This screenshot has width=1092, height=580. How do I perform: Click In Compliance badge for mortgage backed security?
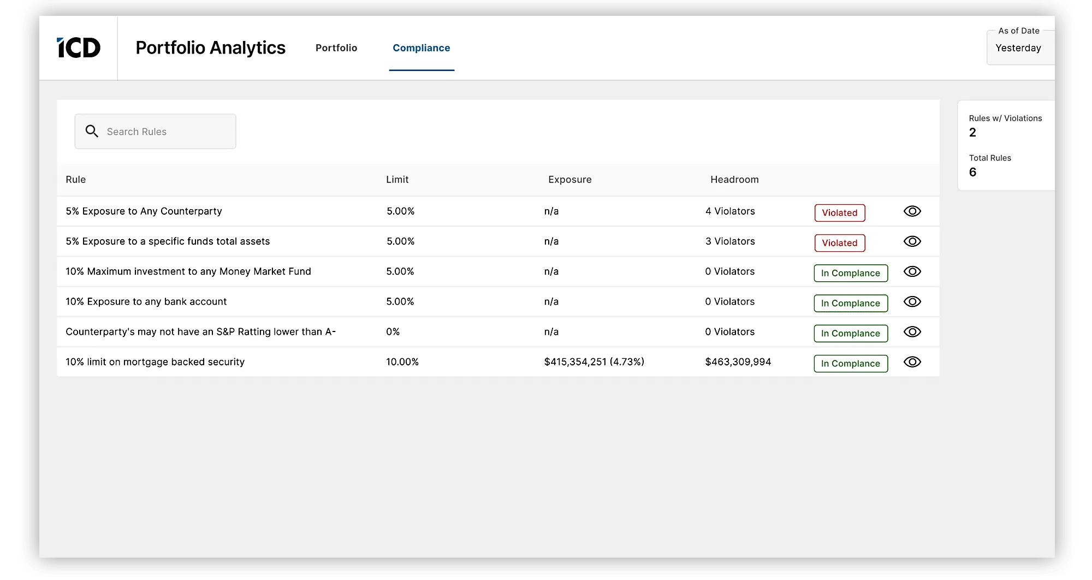point(850,364)
